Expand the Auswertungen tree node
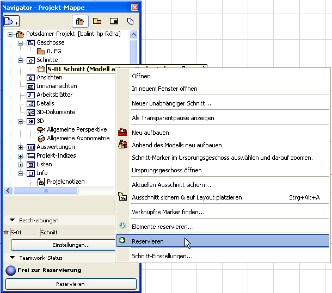The height and width of the screenshot is (293, 332). pyautogui.click(x=20, y=147)
